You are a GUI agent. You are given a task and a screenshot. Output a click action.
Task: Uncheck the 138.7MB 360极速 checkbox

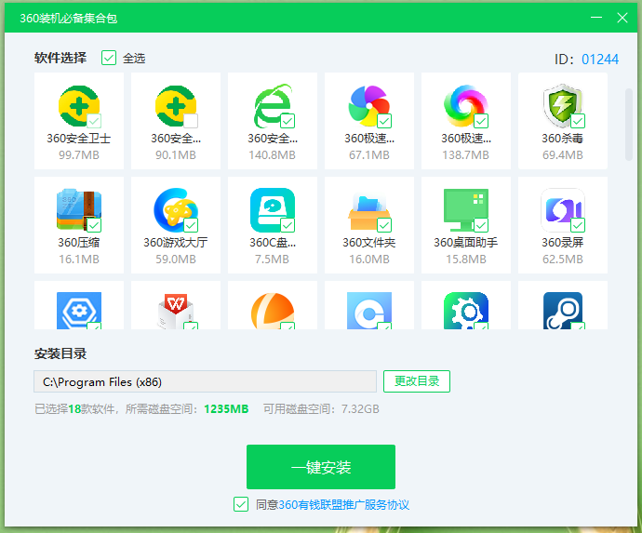(x=481, y=121)
